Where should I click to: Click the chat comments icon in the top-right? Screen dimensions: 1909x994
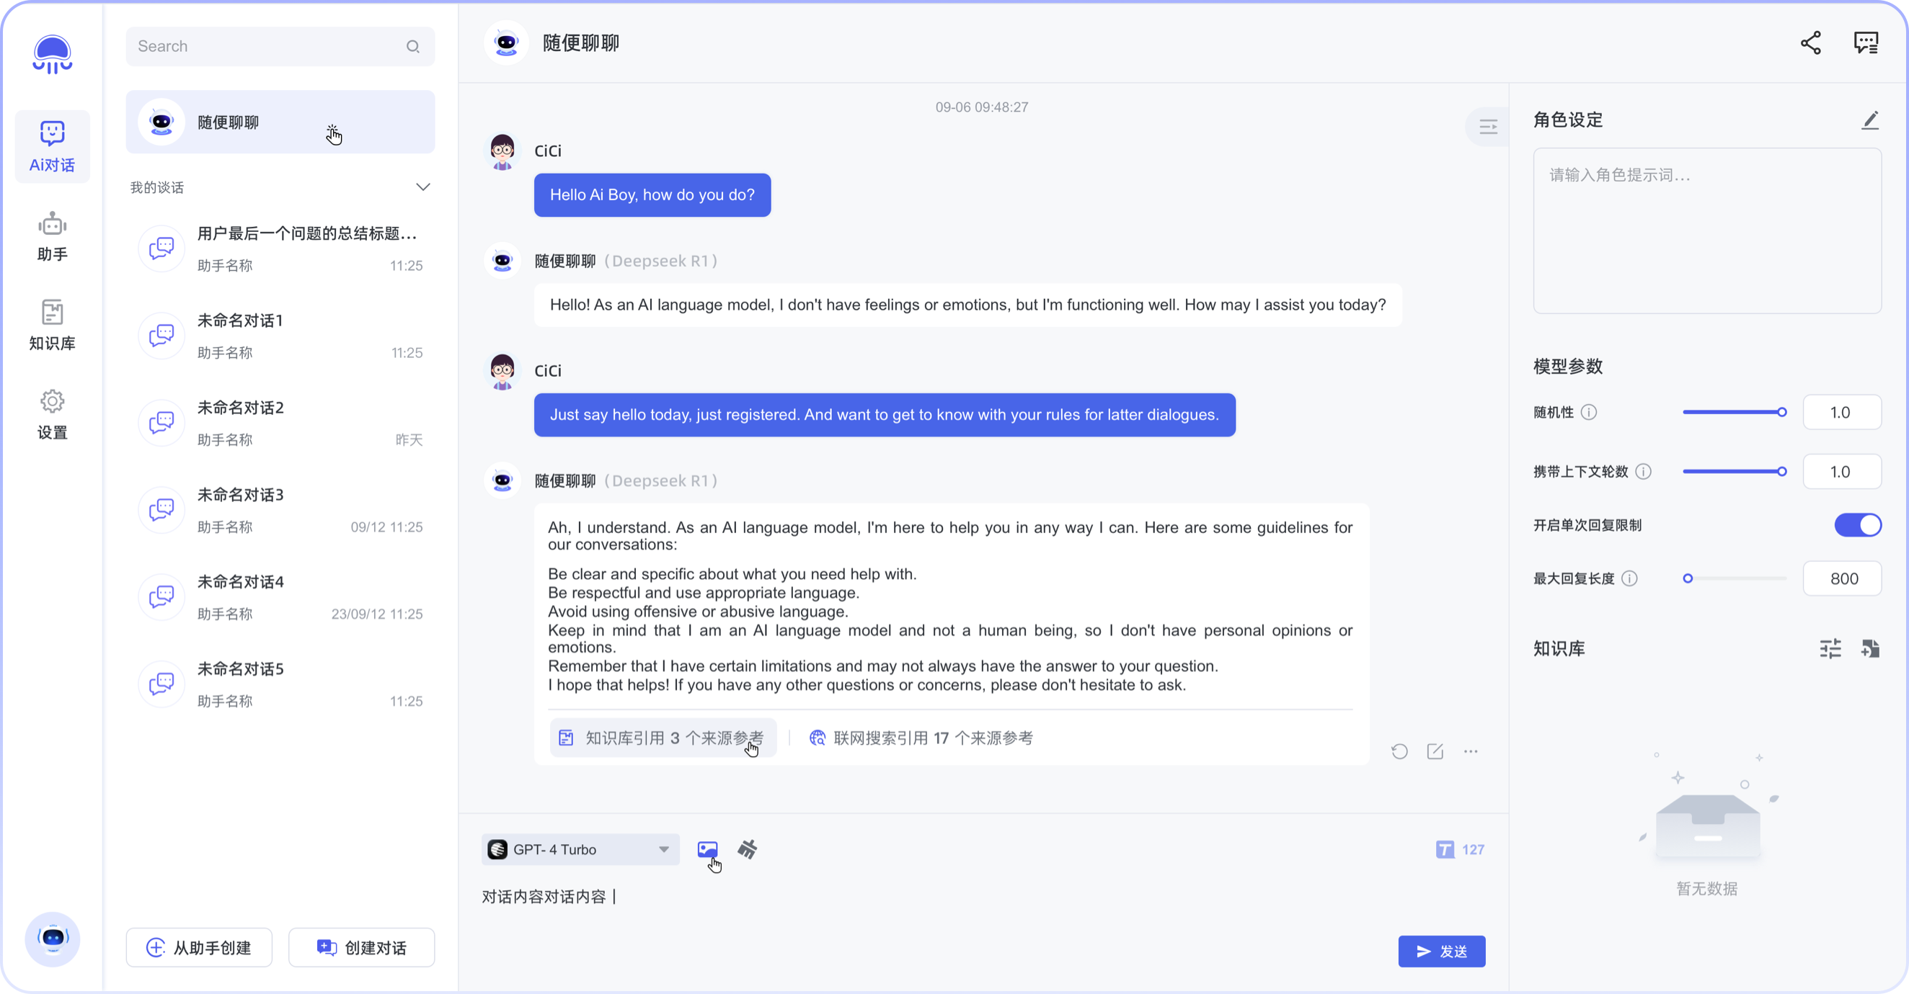(1865, 43)
